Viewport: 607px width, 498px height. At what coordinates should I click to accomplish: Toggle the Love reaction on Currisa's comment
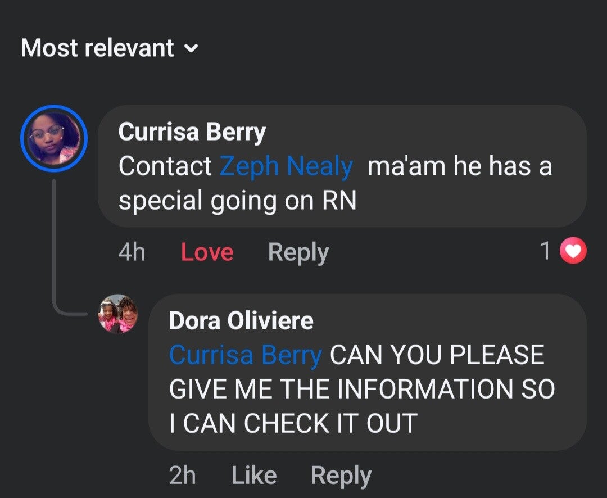pos(207,252)
